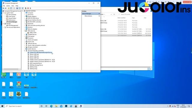Select Software devices category

[x=32, y=43]
